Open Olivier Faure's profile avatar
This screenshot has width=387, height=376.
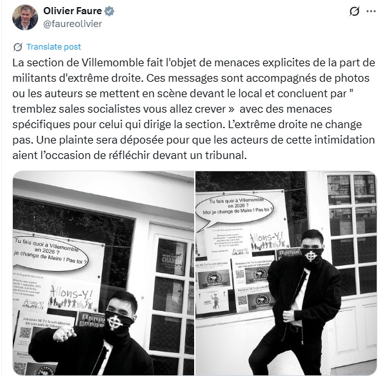pyautogui.click(x=25, y=17)
